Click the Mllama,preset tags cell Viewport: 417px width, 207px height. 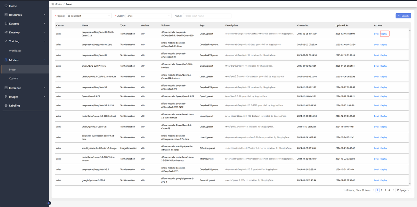(x=207, y=159)
